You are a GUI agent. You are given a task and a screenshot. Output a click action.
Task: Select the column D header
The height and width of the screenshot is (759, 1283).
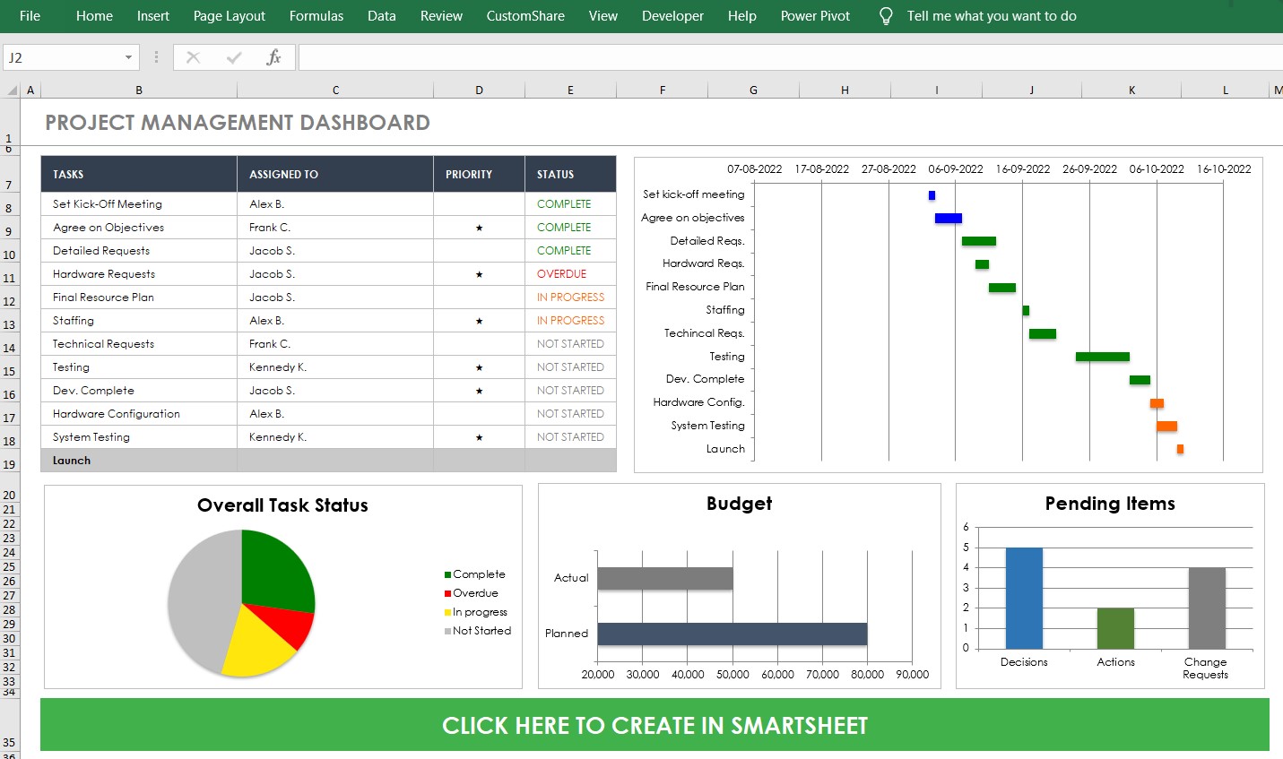coord(479,90)
